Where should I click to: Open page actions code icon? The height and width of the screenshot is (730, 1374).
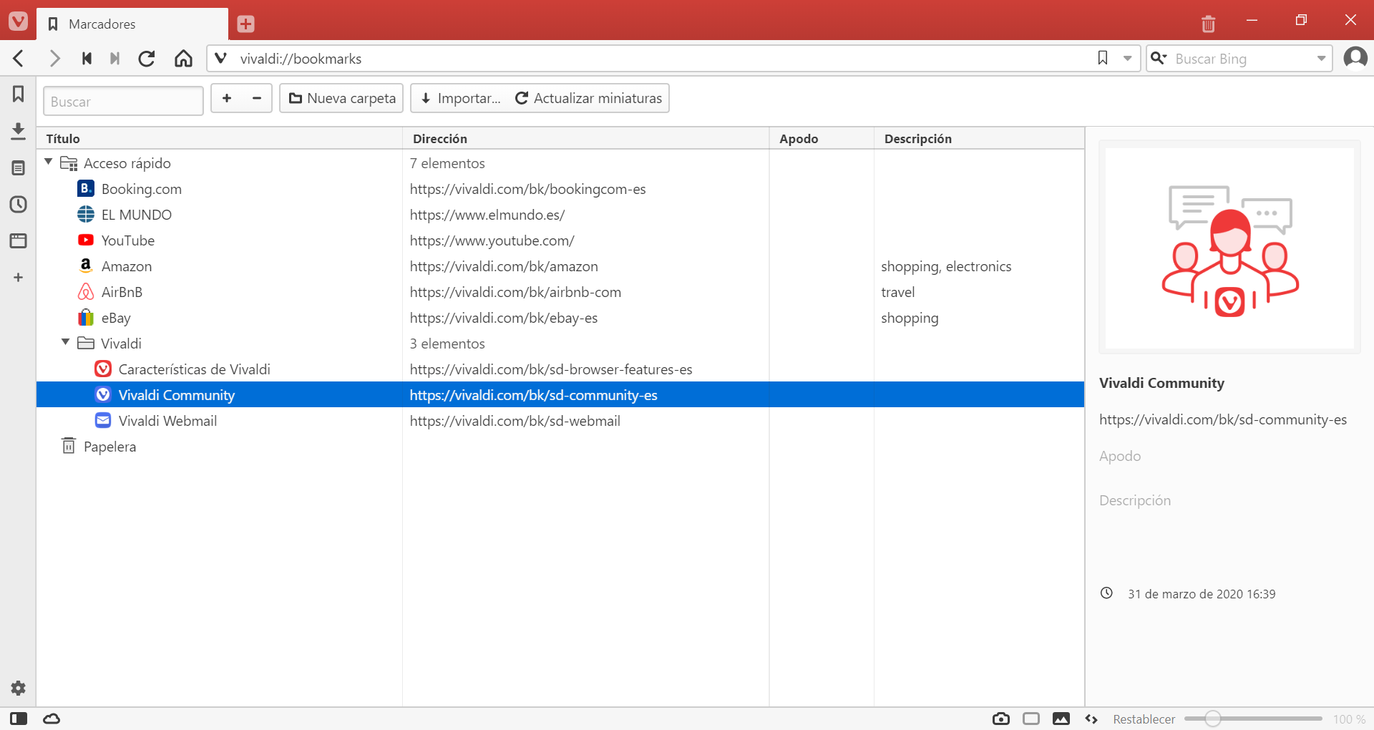1091,719
